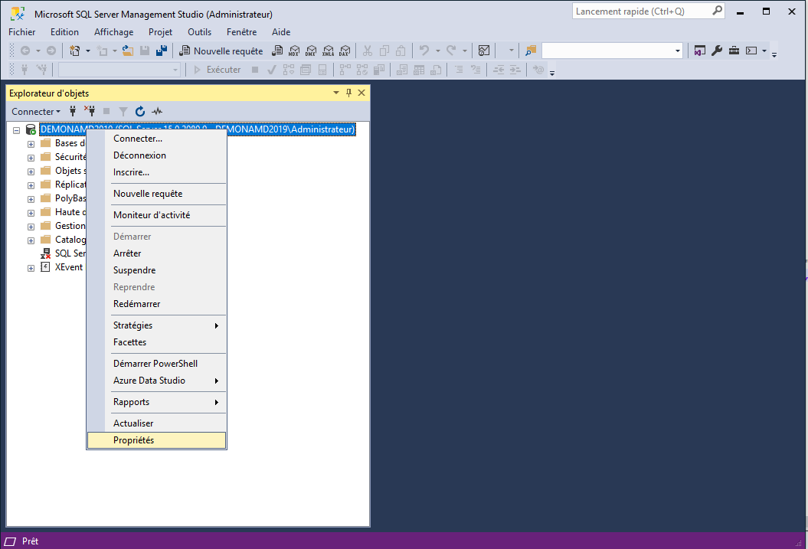Viewport: 808px width, 549px height.
Task: Open the Outils menu in menu bar
Action: click(199, 32)
